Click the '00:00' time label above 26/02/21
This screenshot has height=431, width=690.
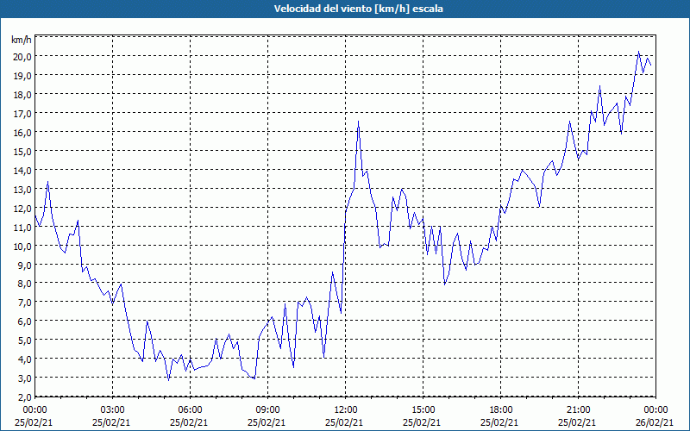[655, 410]
